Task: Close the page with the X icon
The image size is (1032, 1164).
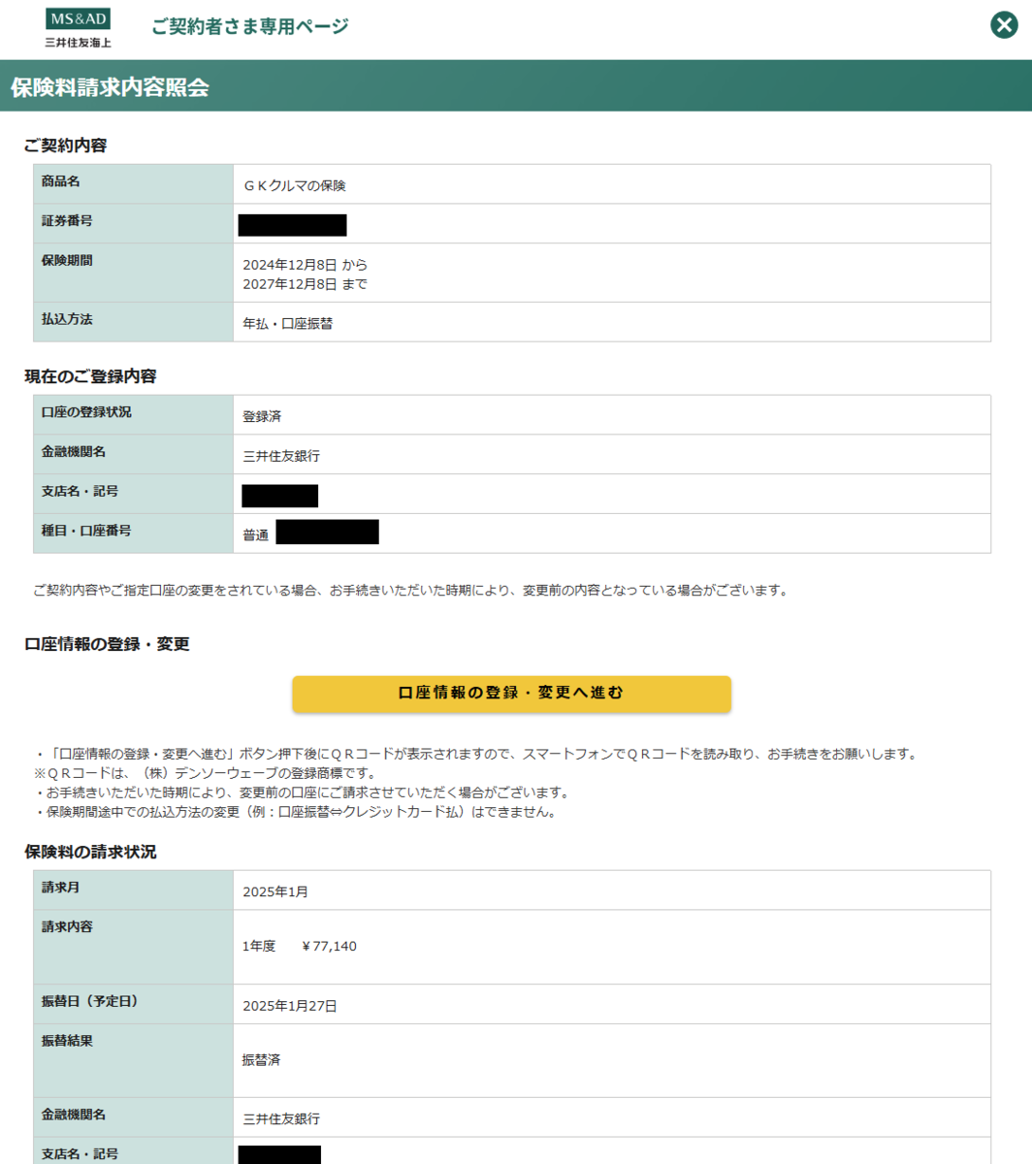Action: [x=1004, y=25]
